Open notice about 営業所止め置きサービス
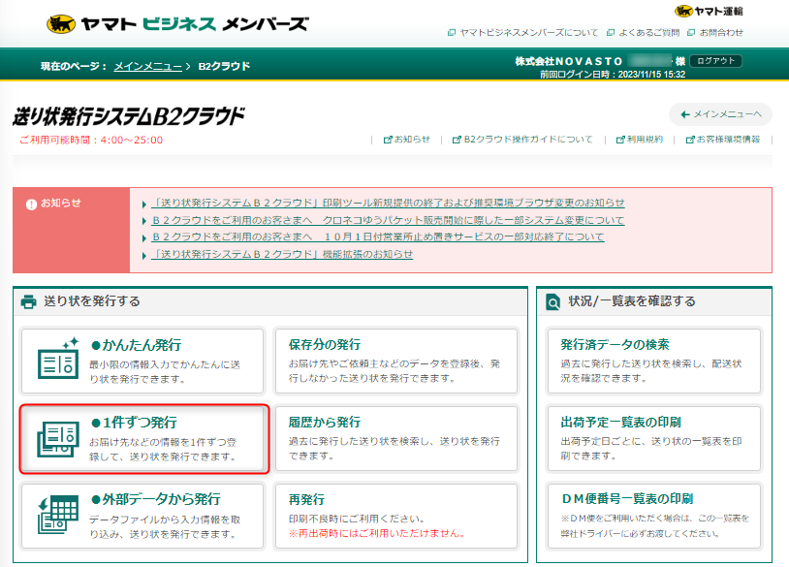The image size is (789, 567). (378, 236)
